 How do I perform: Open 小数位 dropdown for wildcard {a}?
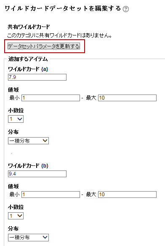pos(16,119)
